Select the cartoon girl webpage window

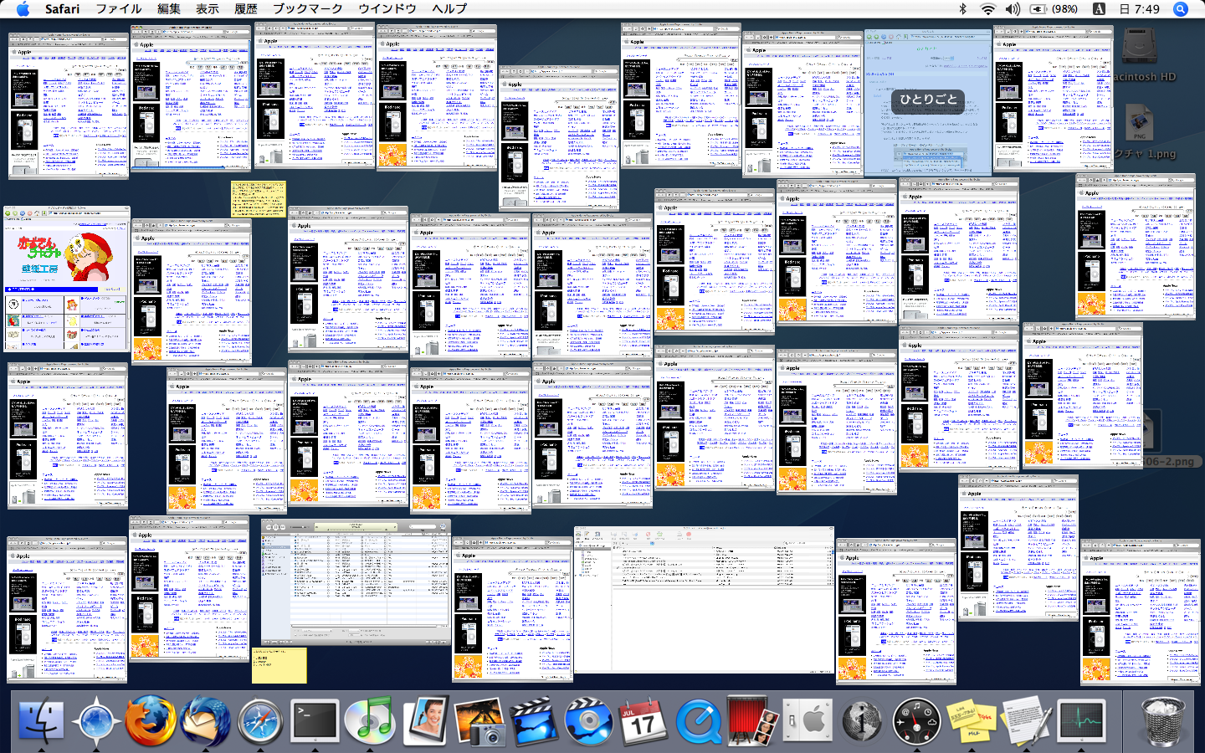click(x=67, y=279)
